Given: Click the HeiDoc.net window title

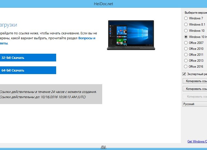Looking at the screenshot, I should tap(103, 4).
